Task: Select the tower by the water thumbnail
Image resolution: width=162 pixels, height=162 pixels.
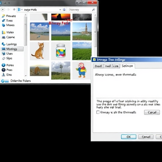Action: tap(82, 31)
